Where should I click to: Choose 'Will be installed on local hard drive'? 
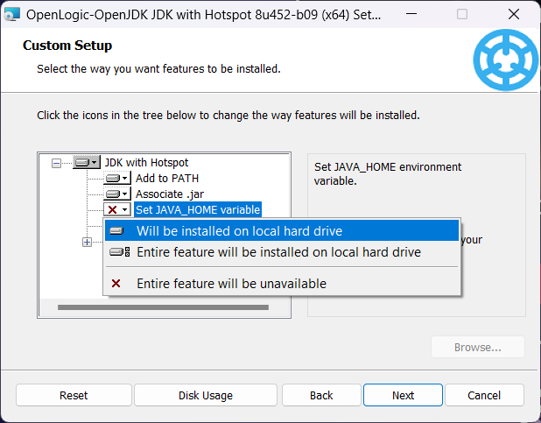[239, 231]
